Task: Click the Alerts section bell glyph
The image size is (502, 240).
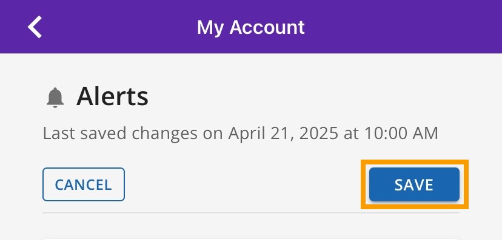Action: (x=55, y=97)
